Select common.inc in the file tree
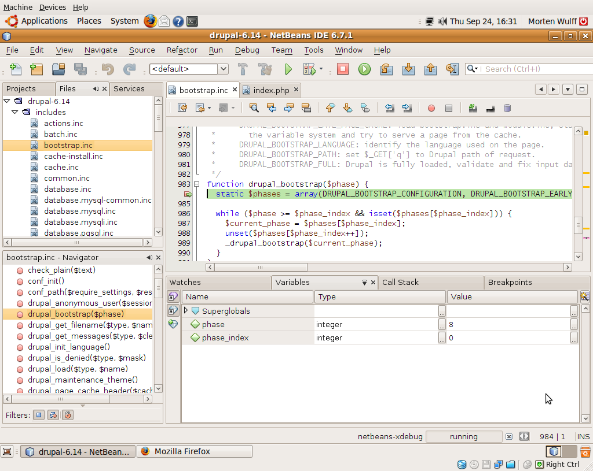Viewport: 593px width, 471px height. [x=67, y=178]
